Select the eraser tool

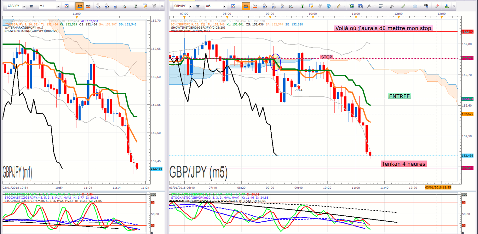point(436,6)
